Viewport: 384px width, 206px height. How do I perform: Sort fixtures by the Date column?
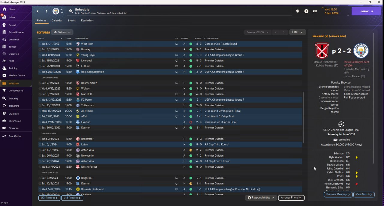point(41,38)
